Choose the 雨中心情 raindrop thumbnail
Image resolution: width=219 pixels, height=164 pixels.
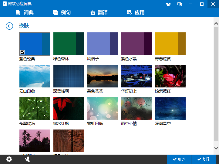pos(136,108)
